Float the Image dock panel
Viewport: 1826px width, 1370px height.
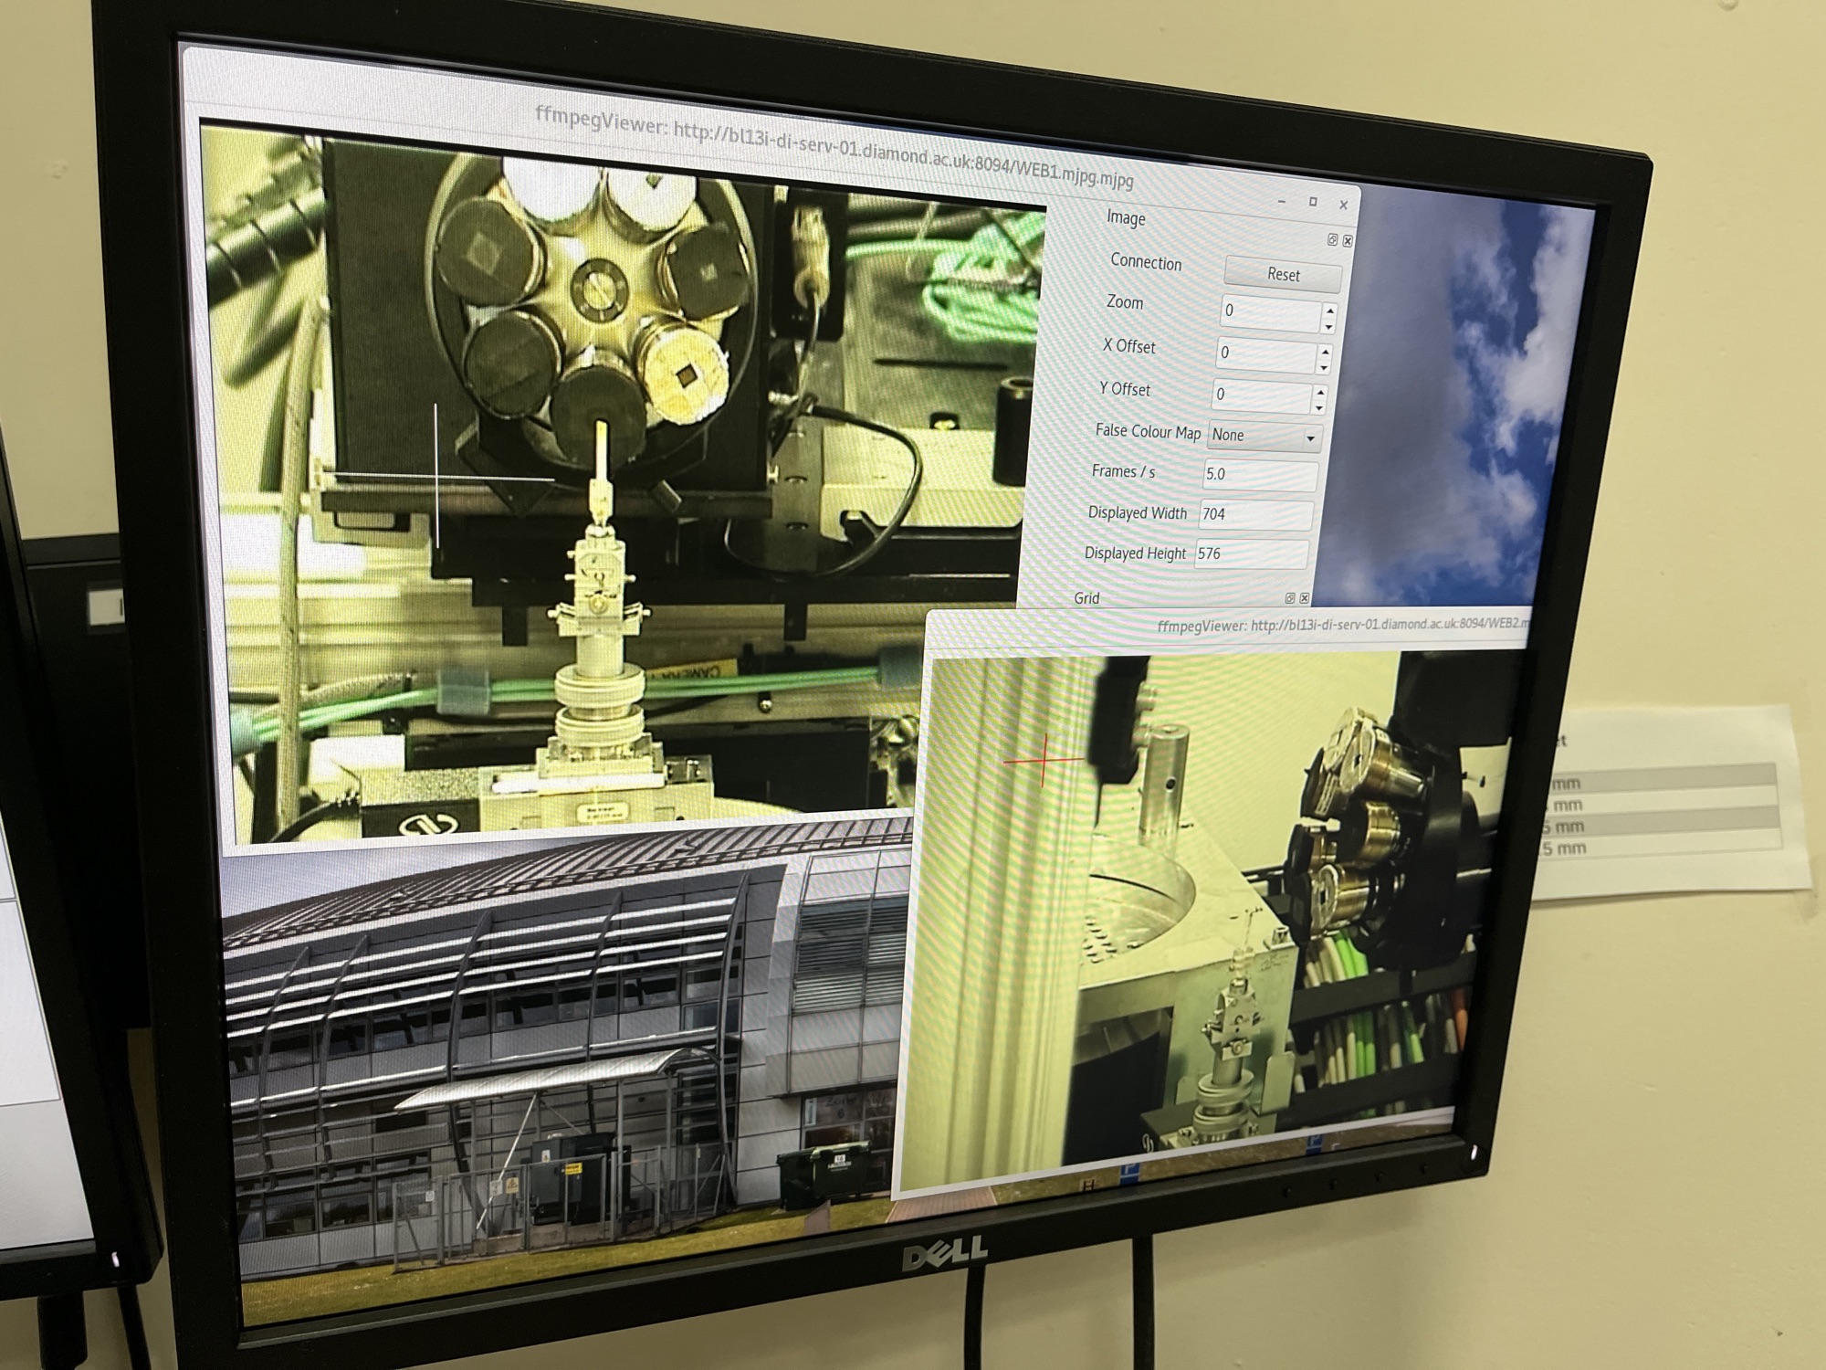click(1332, 239)
